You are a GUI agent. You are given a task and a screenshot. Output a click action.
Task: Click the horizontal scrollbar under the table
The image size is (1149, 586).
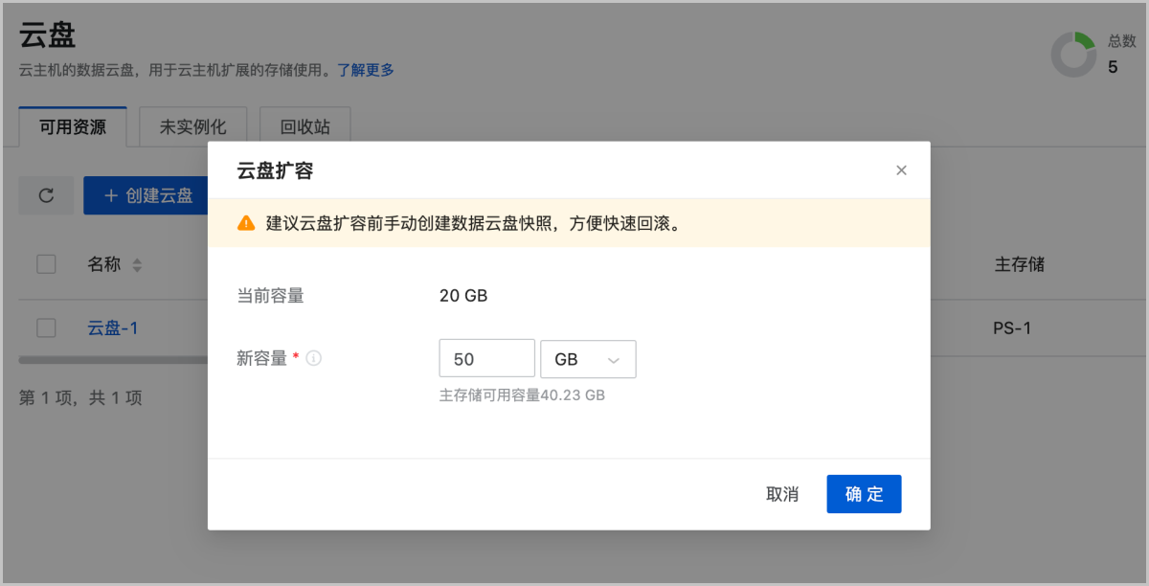coord(113,360)
